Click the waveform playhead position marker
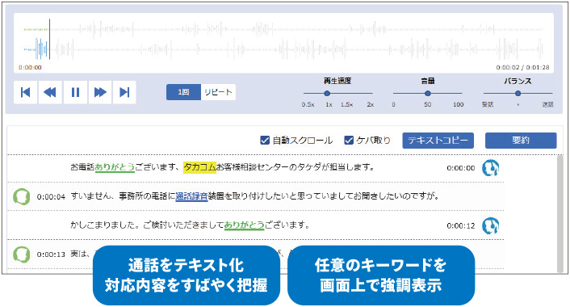The image size is (570, 307). (50, 39)
